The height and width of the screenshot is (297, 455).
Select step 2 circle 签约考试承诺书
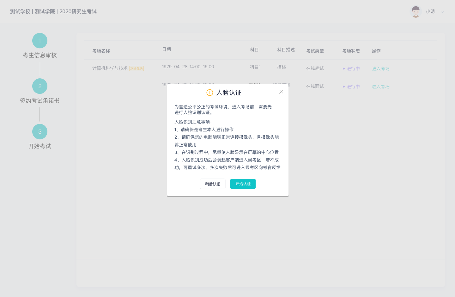[x=40, y=86]
